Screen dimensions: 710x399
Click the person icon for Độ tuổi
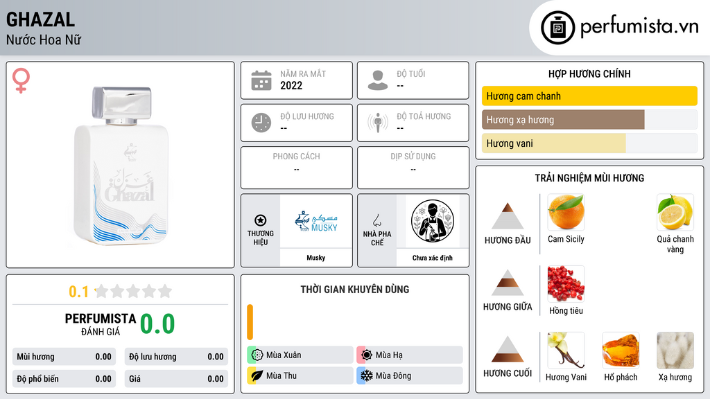click(x=378, y=80)
